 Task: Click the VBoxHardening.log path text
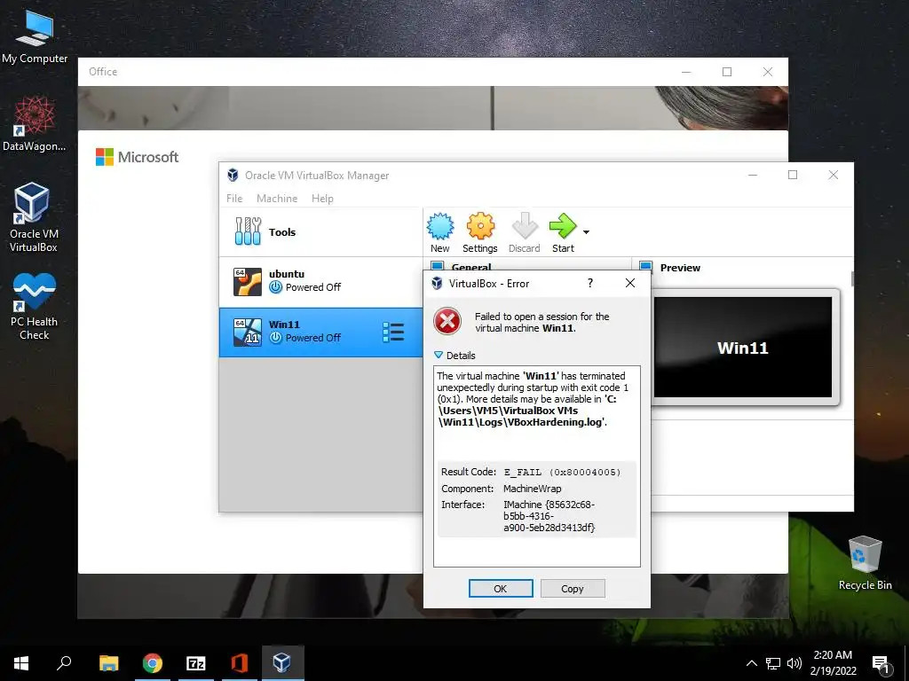[x=526, y=411]
